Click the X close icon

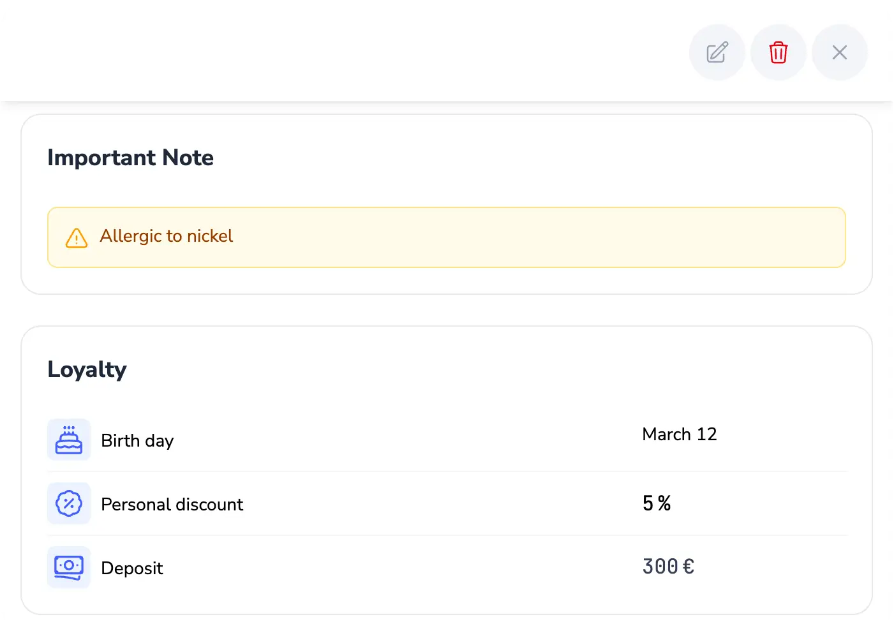tap(839, 52)
